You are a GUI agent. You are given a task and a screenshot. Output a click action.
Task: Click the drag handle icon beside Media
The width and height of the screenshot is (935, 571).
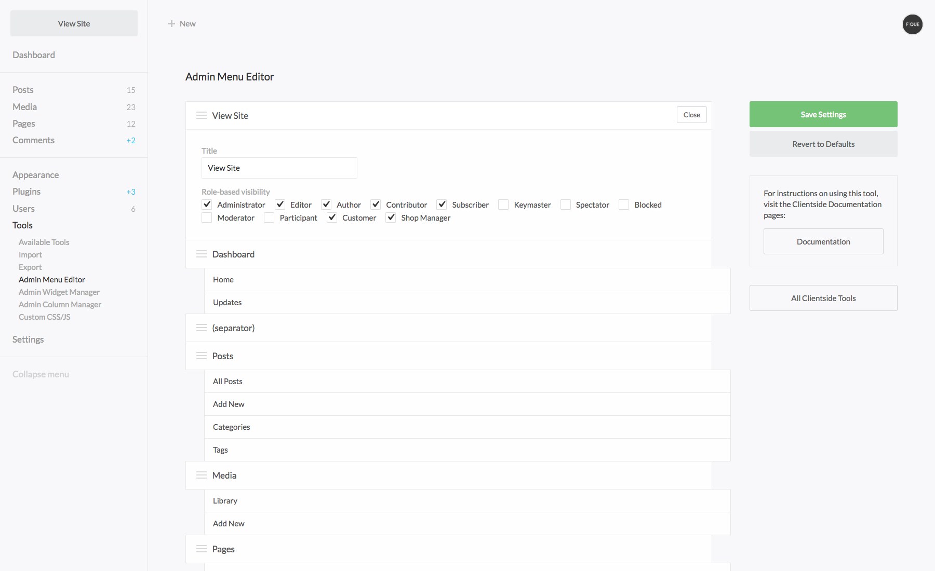201,475
